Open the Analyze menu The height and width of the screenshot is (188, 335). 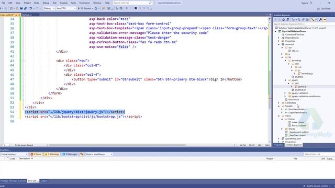(x=63, y=3)
